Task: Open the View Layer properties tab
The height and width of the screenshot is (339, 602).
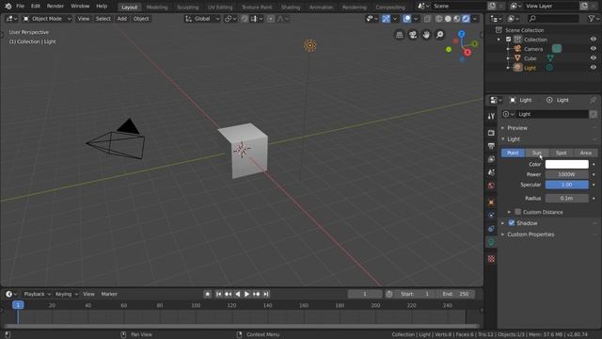Action: [x=491, y=159]
